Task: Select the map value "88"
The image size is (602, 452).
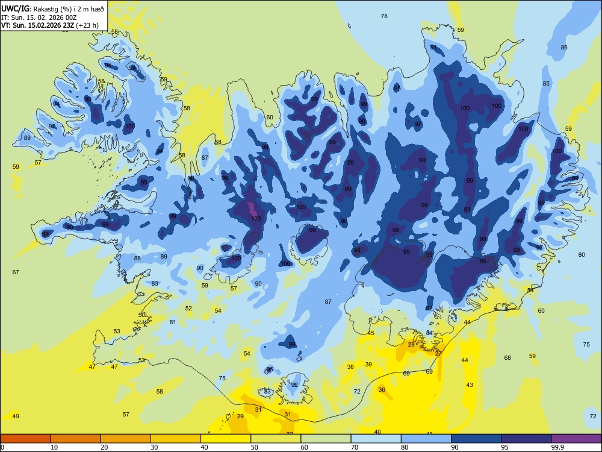Action: [x=137, y=259]
